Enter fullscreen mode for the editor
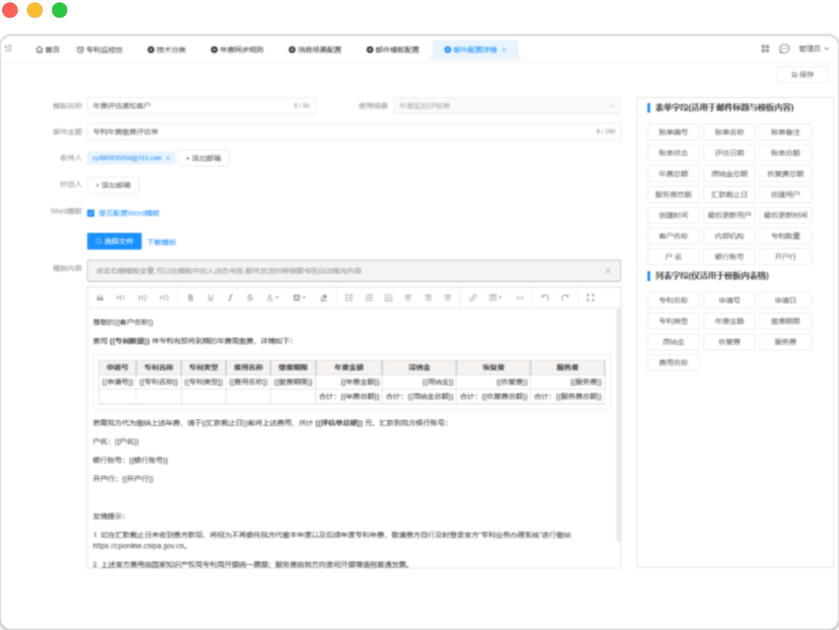 (590, 298)
